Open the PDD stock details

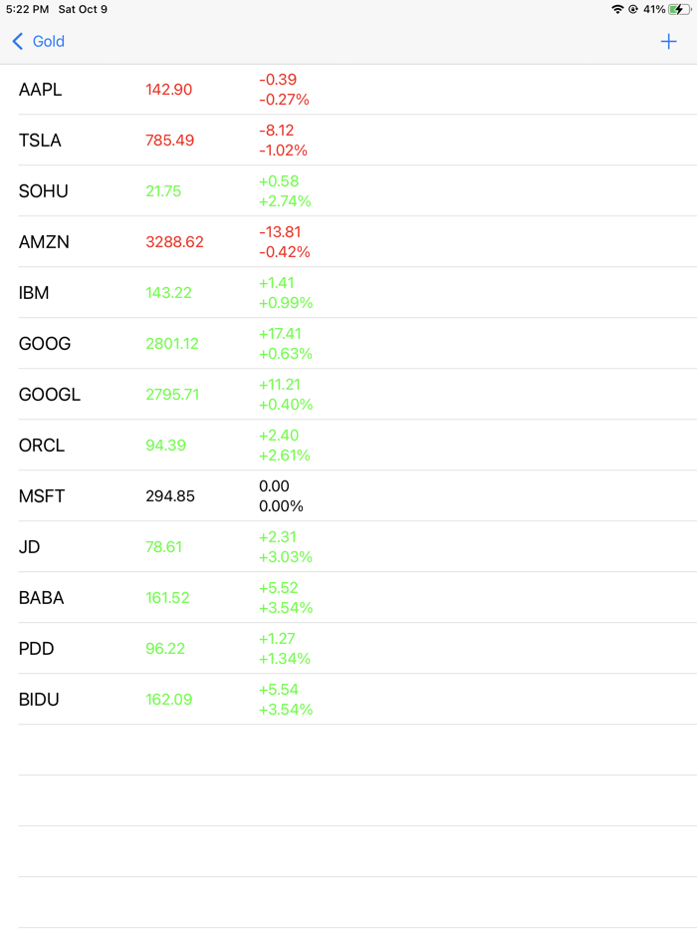[x=348, y=648]
